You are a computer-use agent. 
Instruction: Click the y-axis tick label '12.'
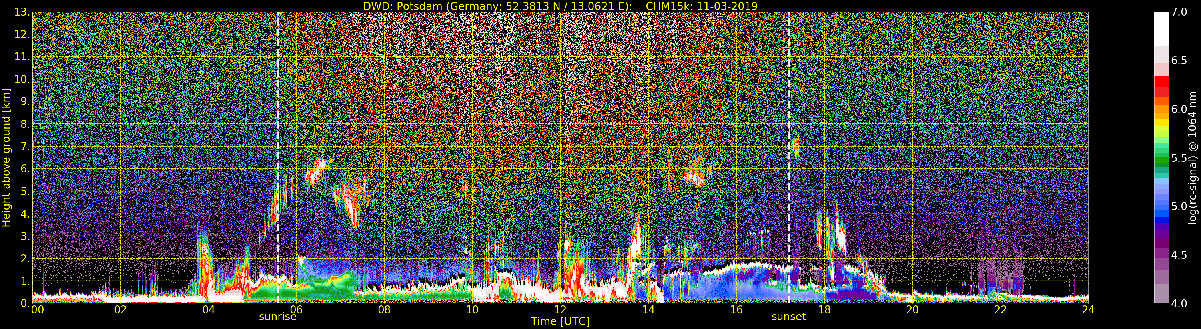click(x=22, y=34)
